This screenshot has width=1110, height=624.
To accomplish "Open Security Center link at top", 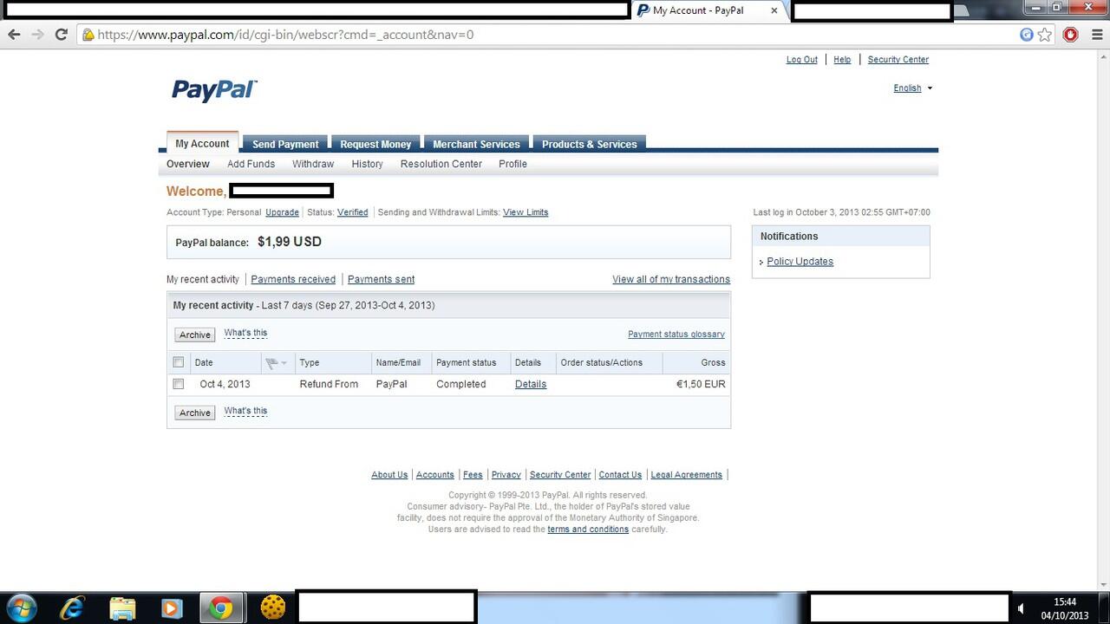I will click(x=898, y=60).
